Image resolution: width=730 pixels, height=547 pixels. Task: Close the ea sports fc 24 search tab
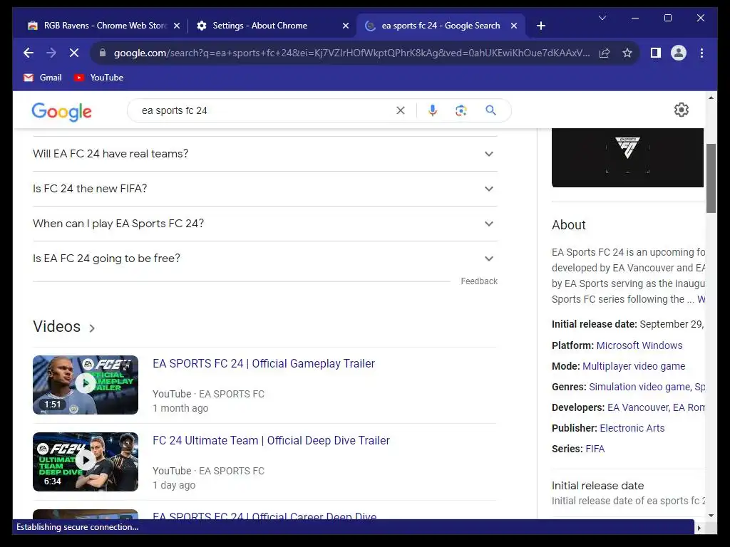pos(514,26)
